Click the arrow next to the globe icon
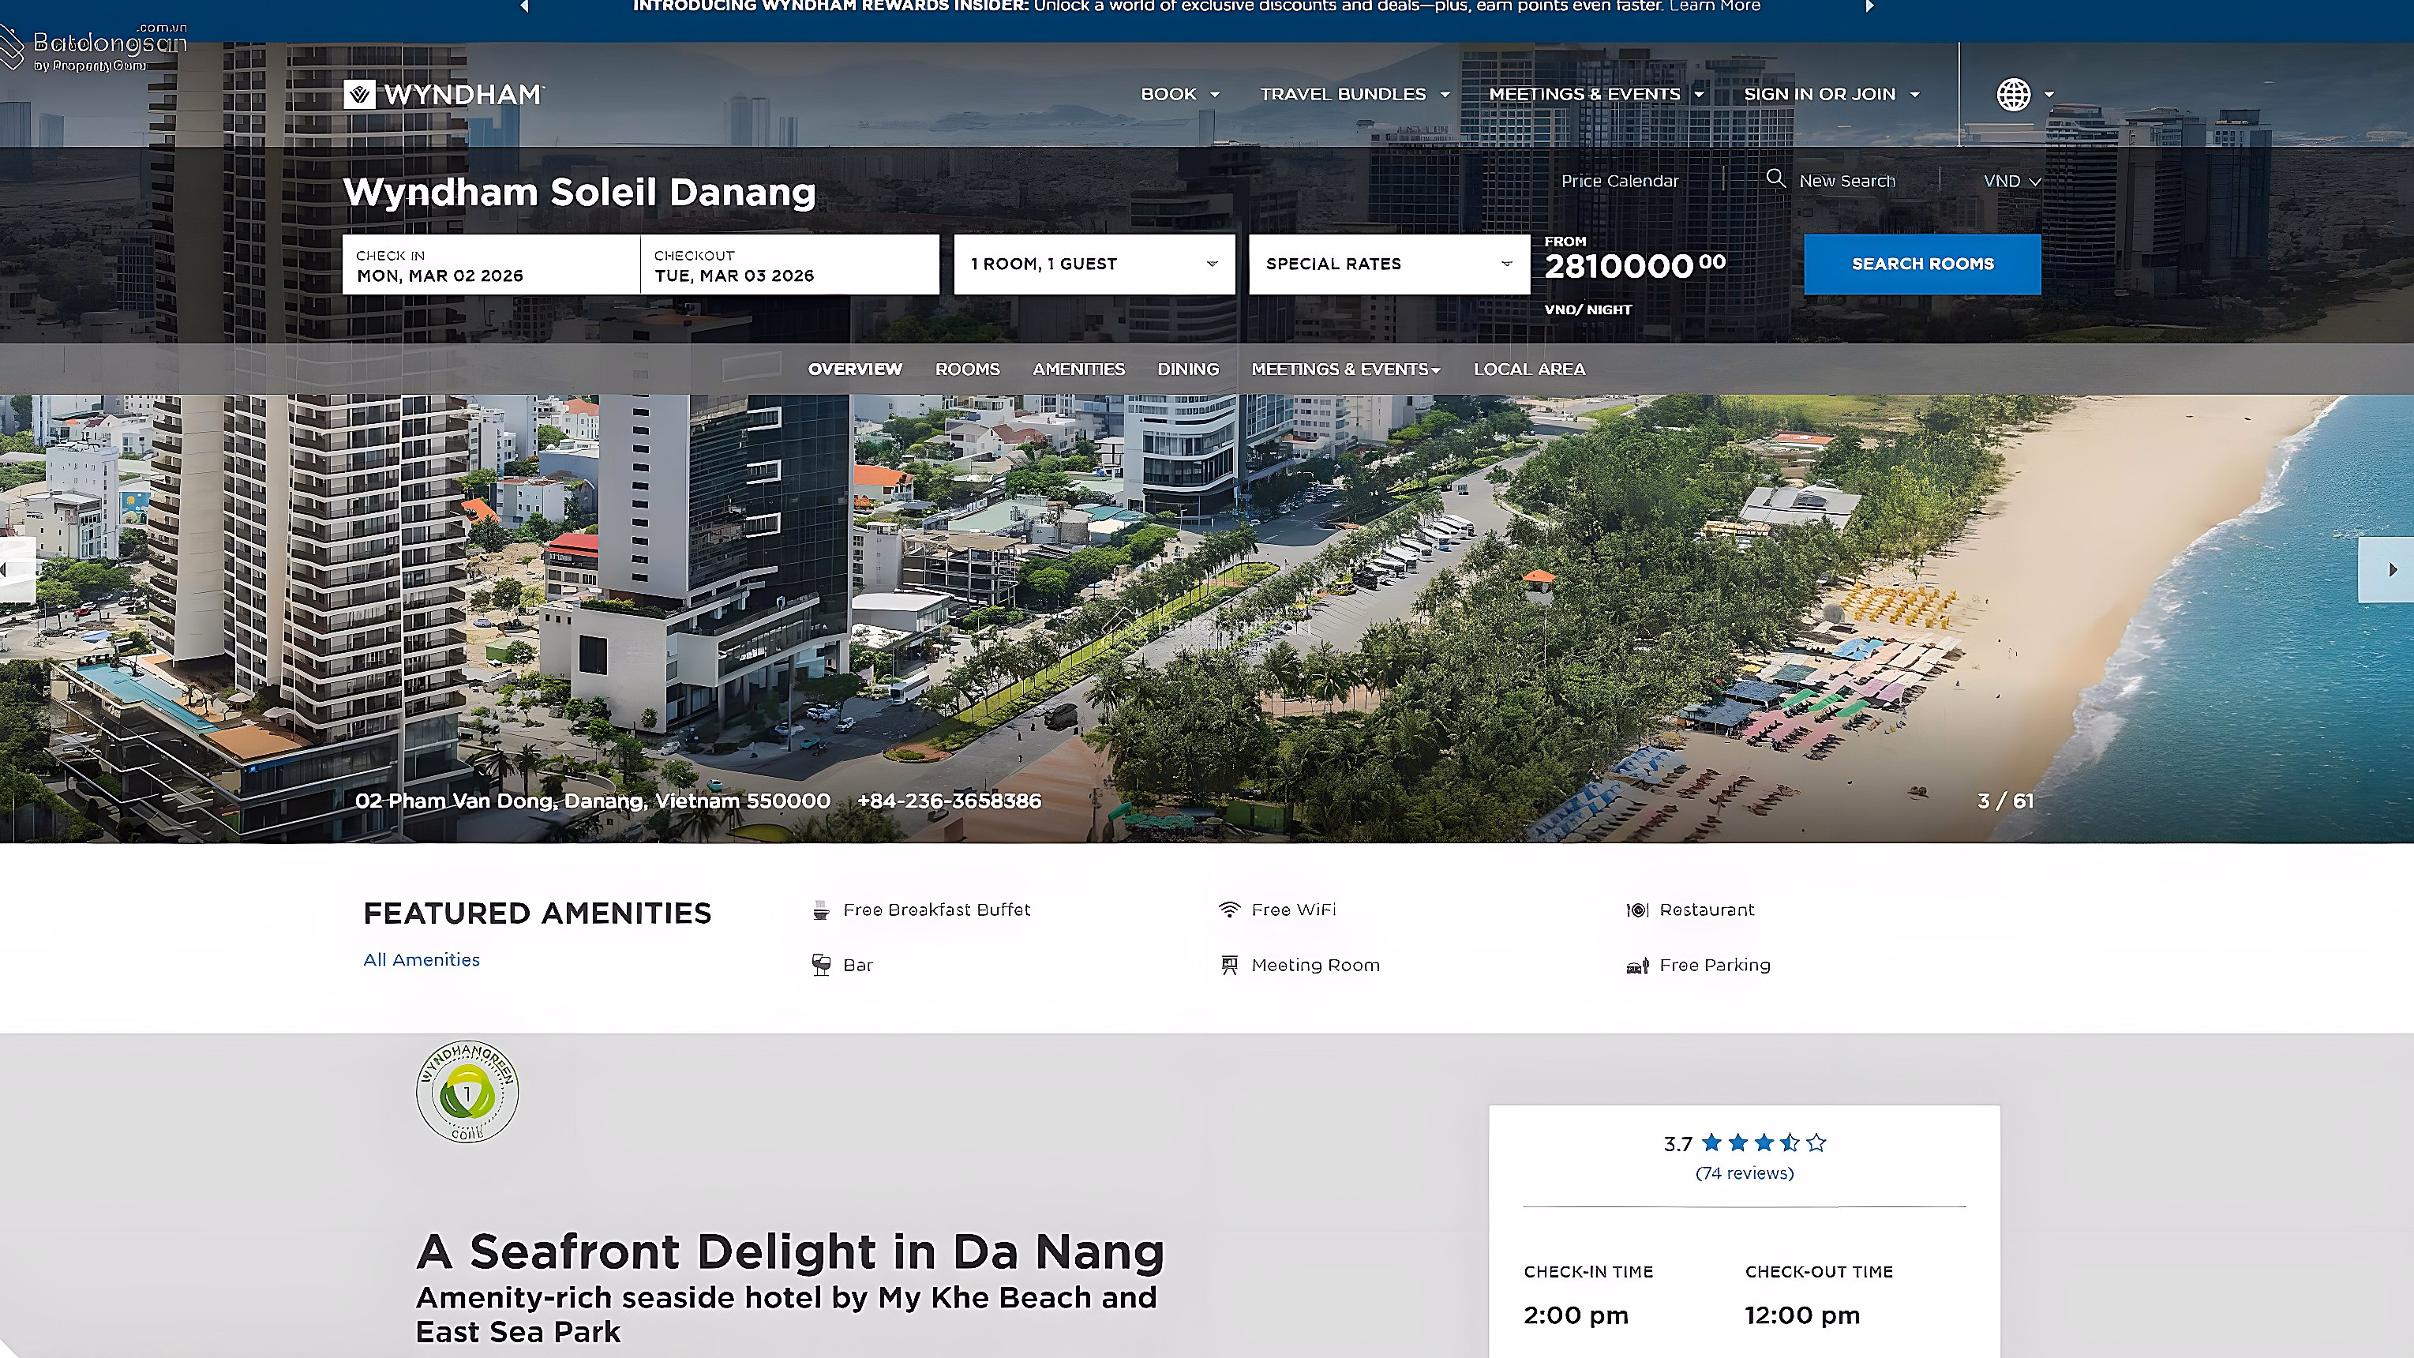Screen dimensions: 2414x1358 point(2049,94)
